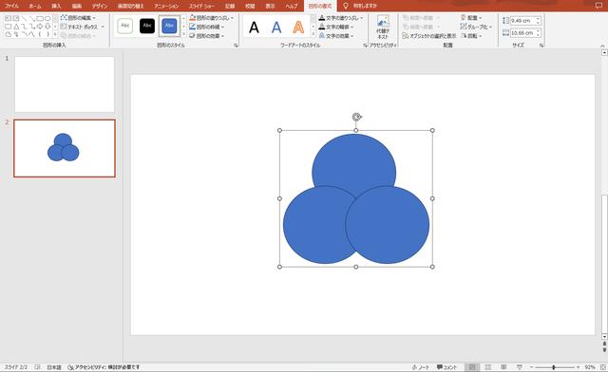Open the ファイル (File) tab
The width and height of the screenshot is (608, 372).
[x=11, y=6]
